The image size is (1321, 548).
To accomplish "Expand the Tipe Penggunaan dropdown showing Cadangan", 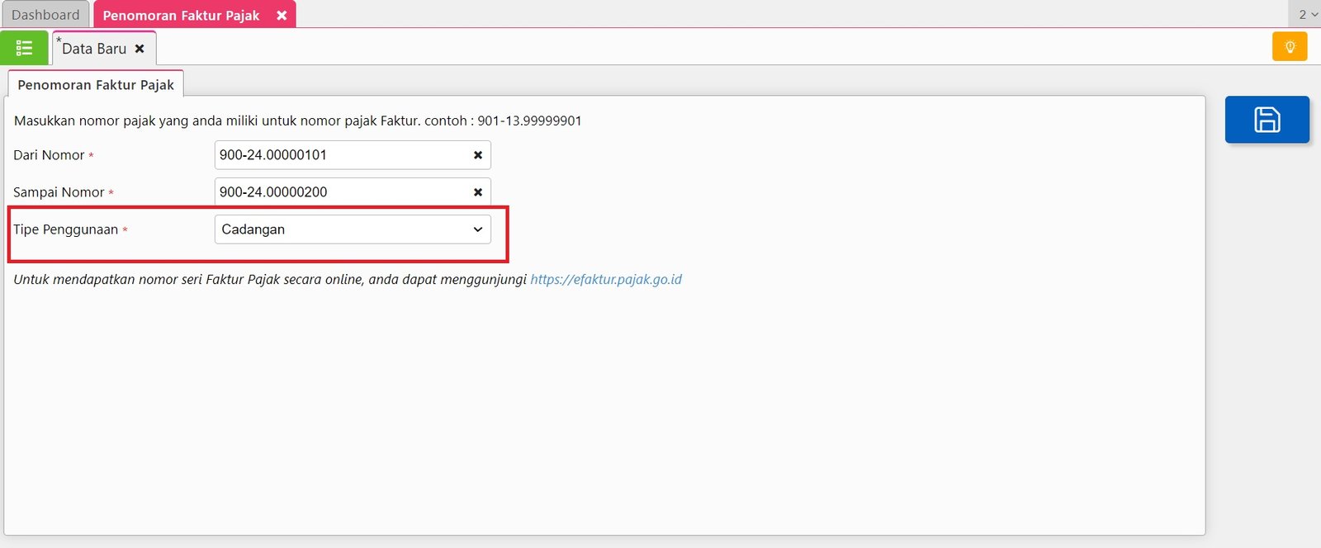I will tap(353, 229).
